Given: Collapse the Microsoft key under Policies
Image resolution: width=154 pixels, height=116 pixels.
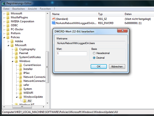Looking at the screenshot, I should (x=8, y=46).
